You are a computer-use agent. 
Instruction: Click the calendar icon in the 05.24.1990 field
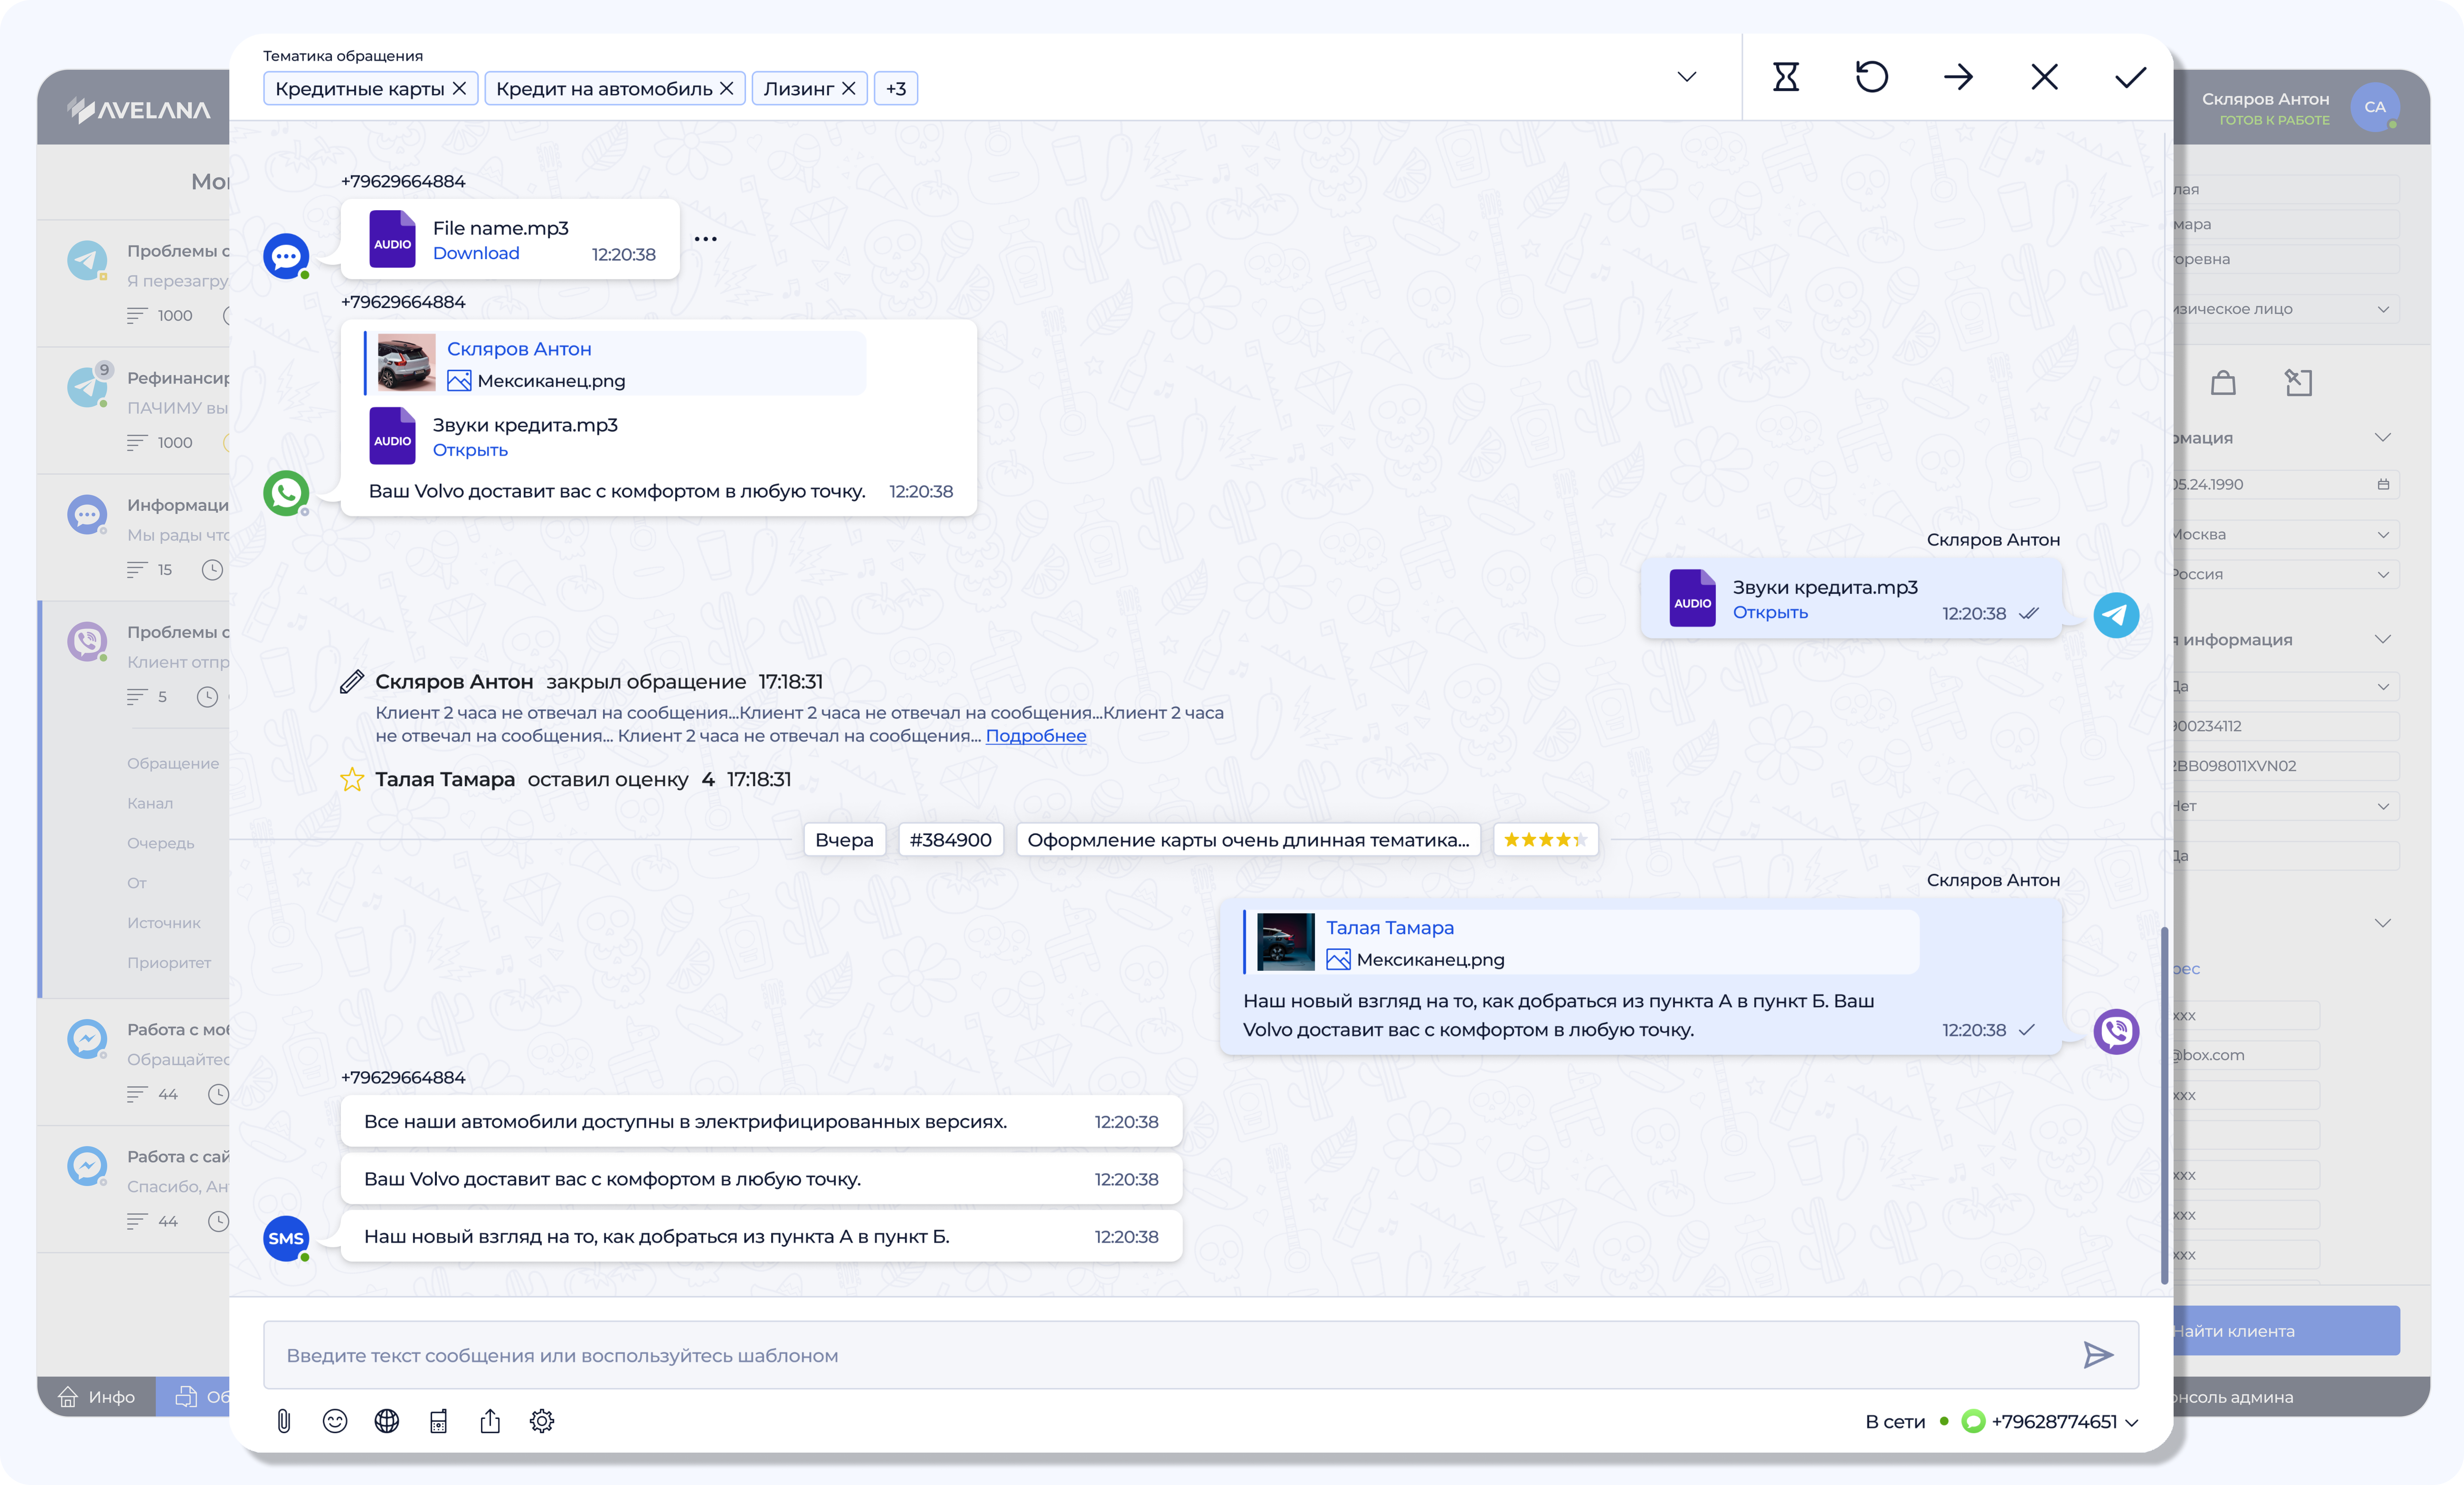pyautogui.click(x=2383, y=485)
